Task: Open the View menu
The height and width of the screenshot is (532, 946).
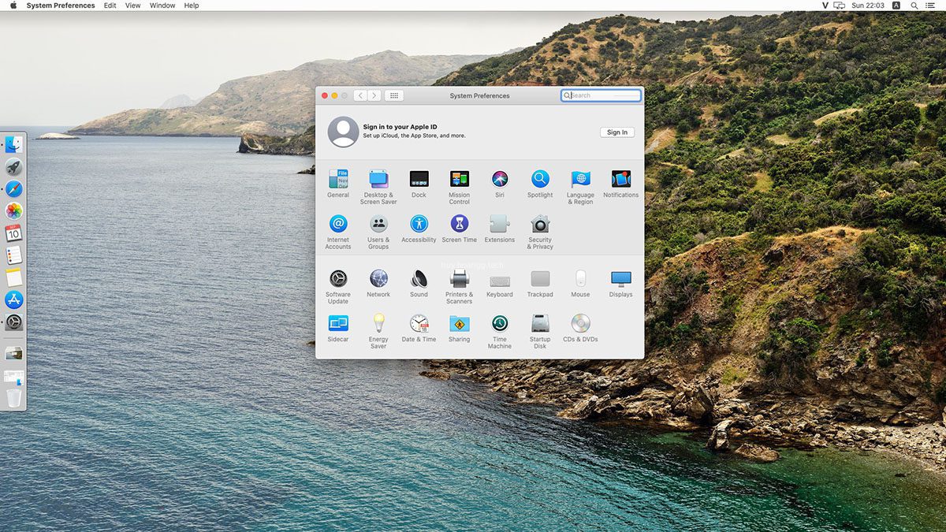Action: [x=133, y=6]
